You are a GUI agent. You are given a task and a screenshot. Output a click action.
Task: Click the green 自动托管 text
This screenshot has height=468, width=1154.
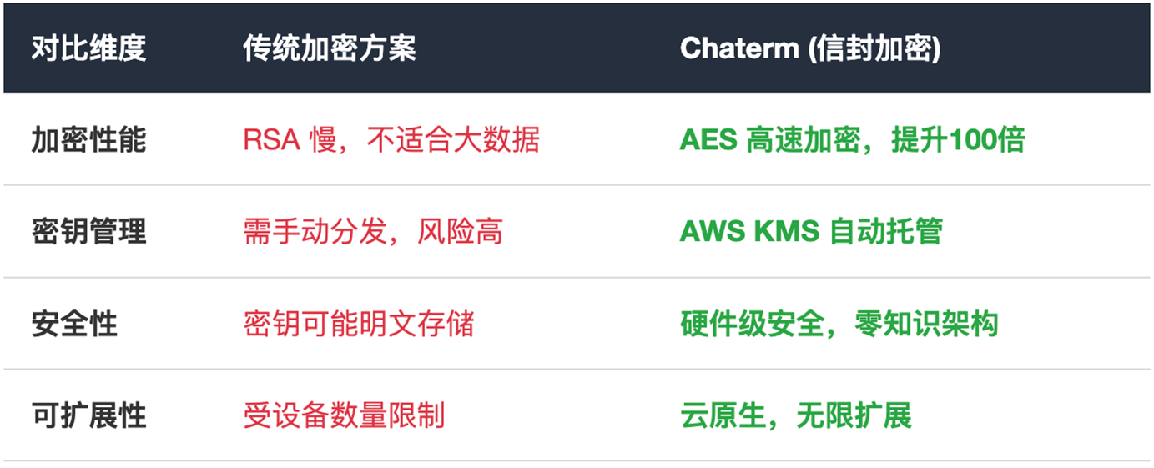[885, 231]
